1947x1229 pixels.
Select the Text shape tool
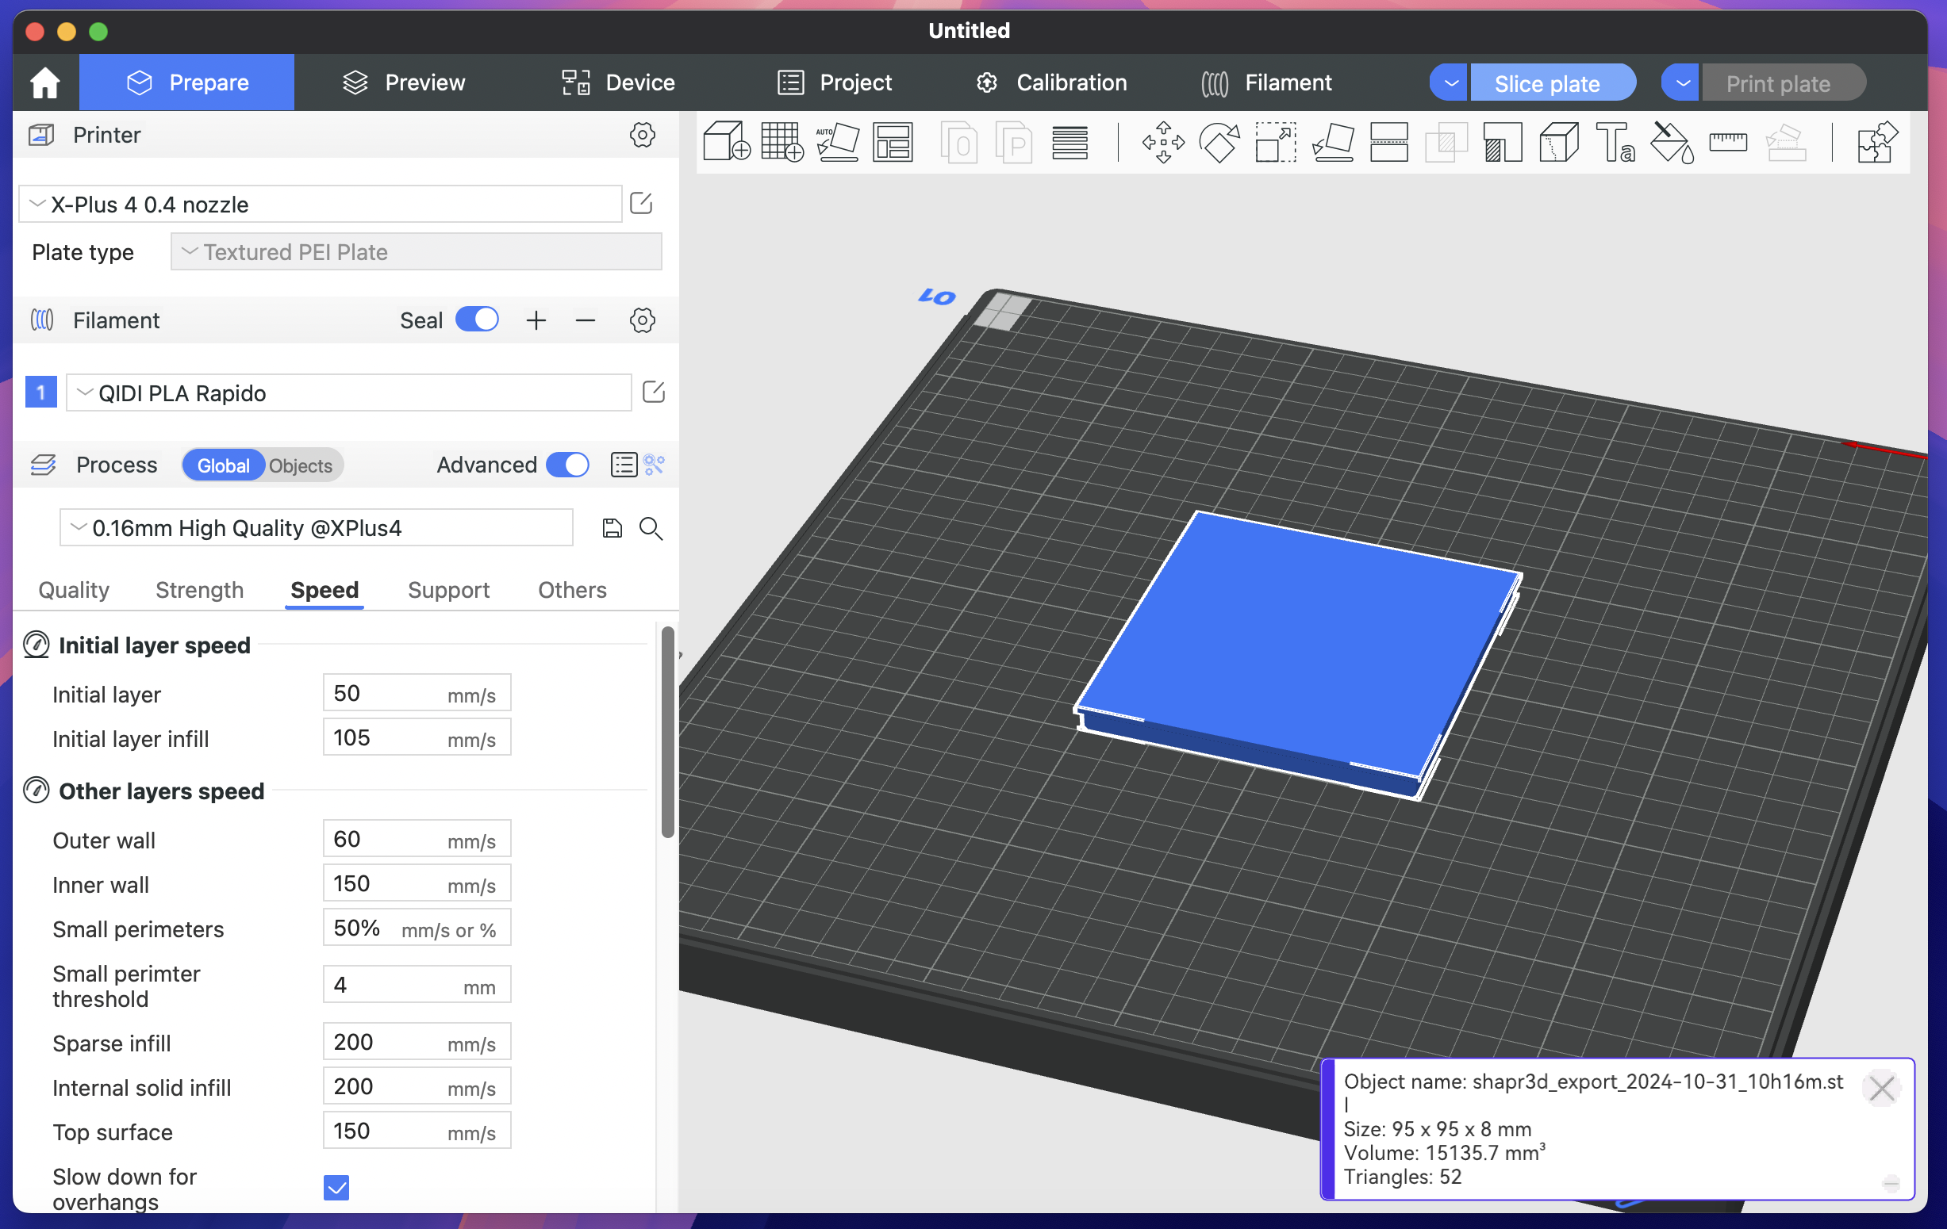[x=1615, y=142]
